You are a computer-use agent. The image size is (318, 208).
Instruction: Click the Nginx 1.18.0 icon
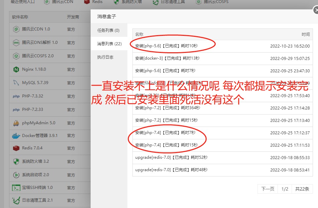(16, 69)
